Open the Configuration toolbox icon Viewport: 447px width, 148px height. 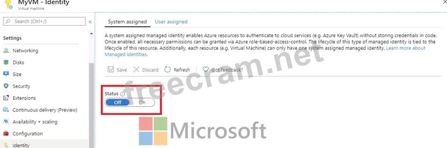[6, 134]
